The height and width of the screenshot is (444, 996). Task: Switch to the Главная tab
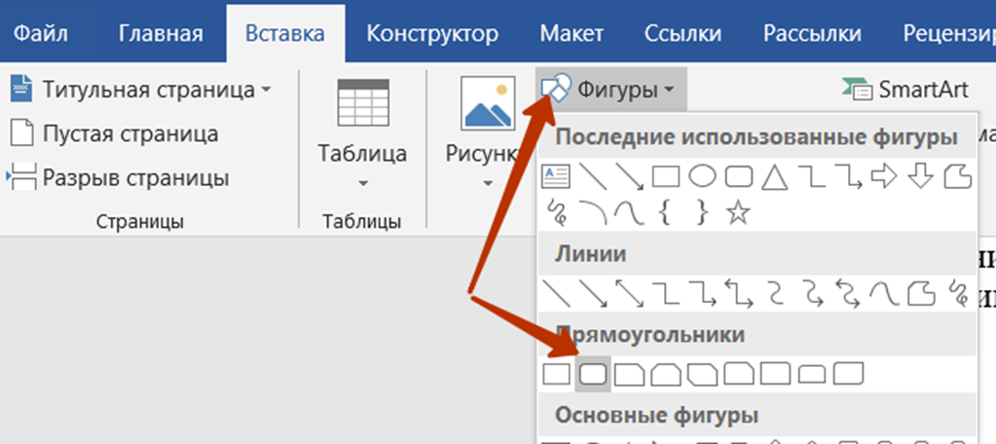click(x=161, y=33)
